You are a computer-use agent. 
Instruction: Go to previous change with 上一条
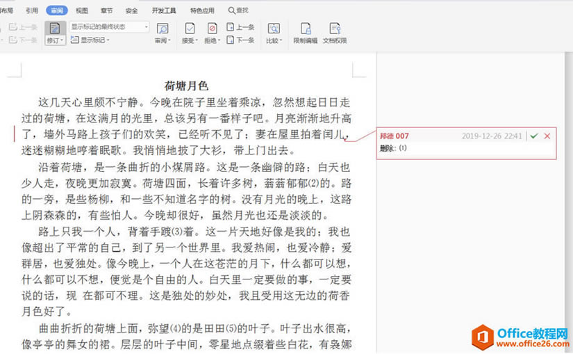(240, 27)
